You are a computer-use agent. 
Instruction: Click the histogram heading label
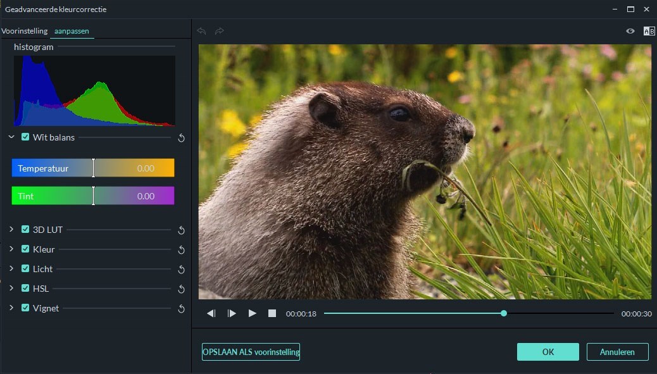[x=34, y=47]
